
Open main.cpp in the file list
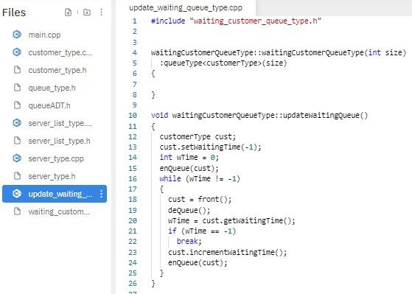[44, 35]
